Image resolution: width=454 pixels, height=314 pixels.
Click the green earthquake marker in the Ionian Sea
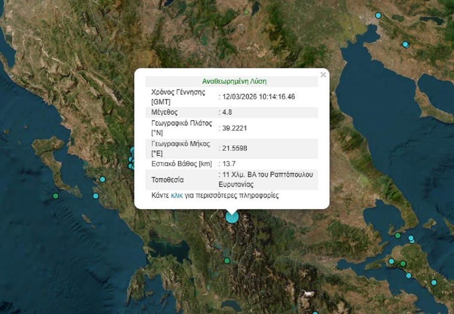coord(55,196)
